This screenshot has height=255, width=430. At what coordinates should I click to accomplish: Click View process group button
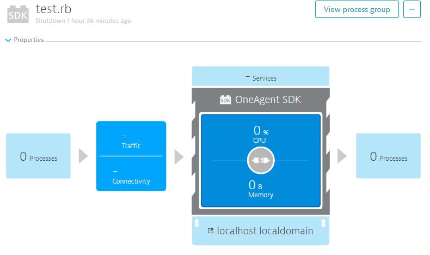(x=357, y=9)
